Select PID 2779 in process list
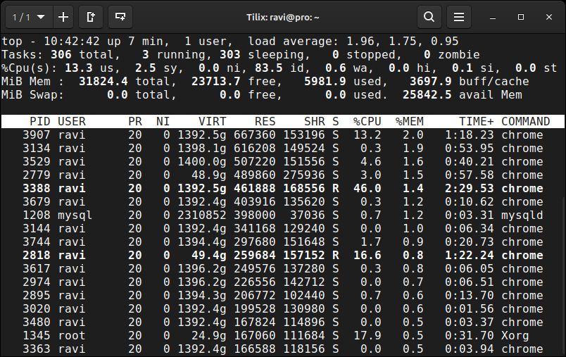This screenshot has width=566, height=357. coord(36,175)
